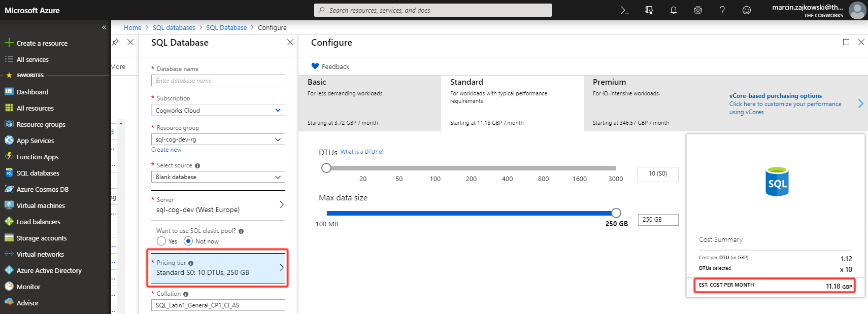Select Yes for SQL elastic pool
This screenshot has height=314, width=868.
pos(161,241)
